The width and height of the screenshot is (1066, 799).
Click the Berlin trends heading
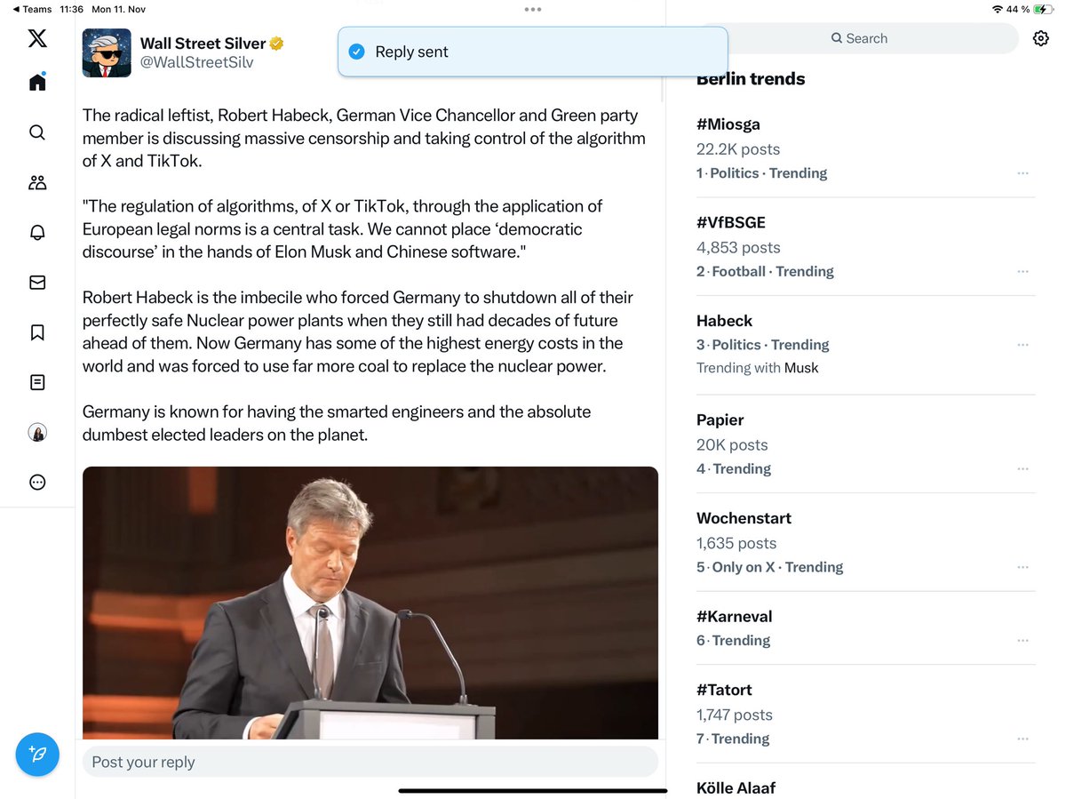751,79
